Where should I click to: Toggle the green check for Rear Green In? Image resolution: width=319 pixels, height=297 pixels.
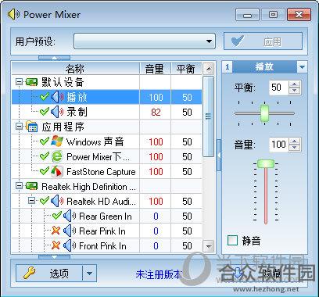pos(57,216)
